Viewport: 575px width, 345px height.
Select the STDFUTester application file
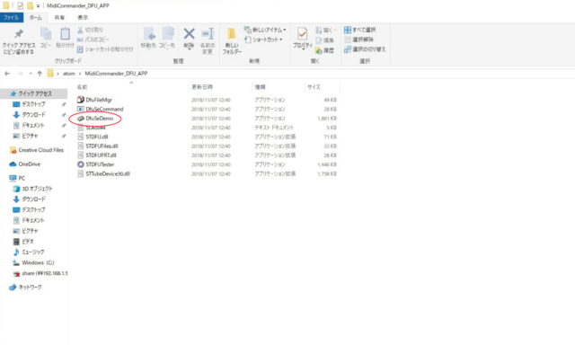point(100,164)
